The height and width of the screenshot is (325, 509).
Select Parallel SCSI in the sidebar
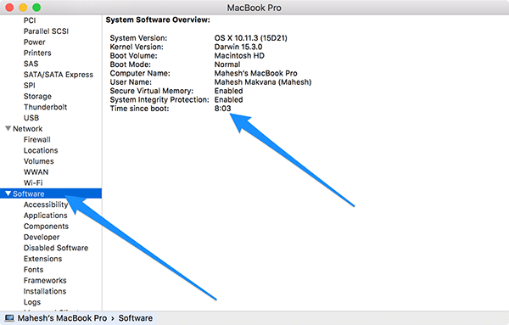pyautogui.click(x=46, y=31)
